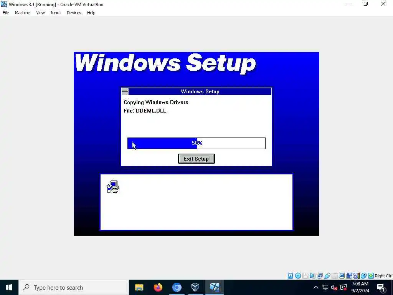
Task: Click the 'File: DDEML.DLL' text
Action: (x=145, y=111)
